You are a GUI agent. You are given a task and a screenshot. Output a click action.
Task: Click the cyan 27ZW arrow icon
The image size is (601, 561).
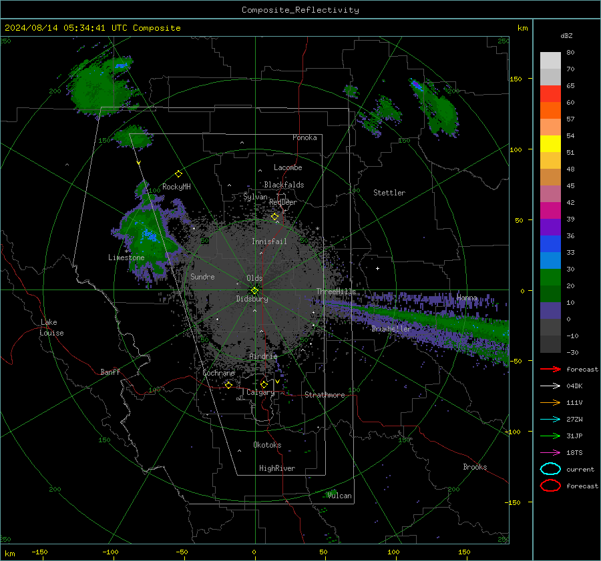click(x=550, y=420)
